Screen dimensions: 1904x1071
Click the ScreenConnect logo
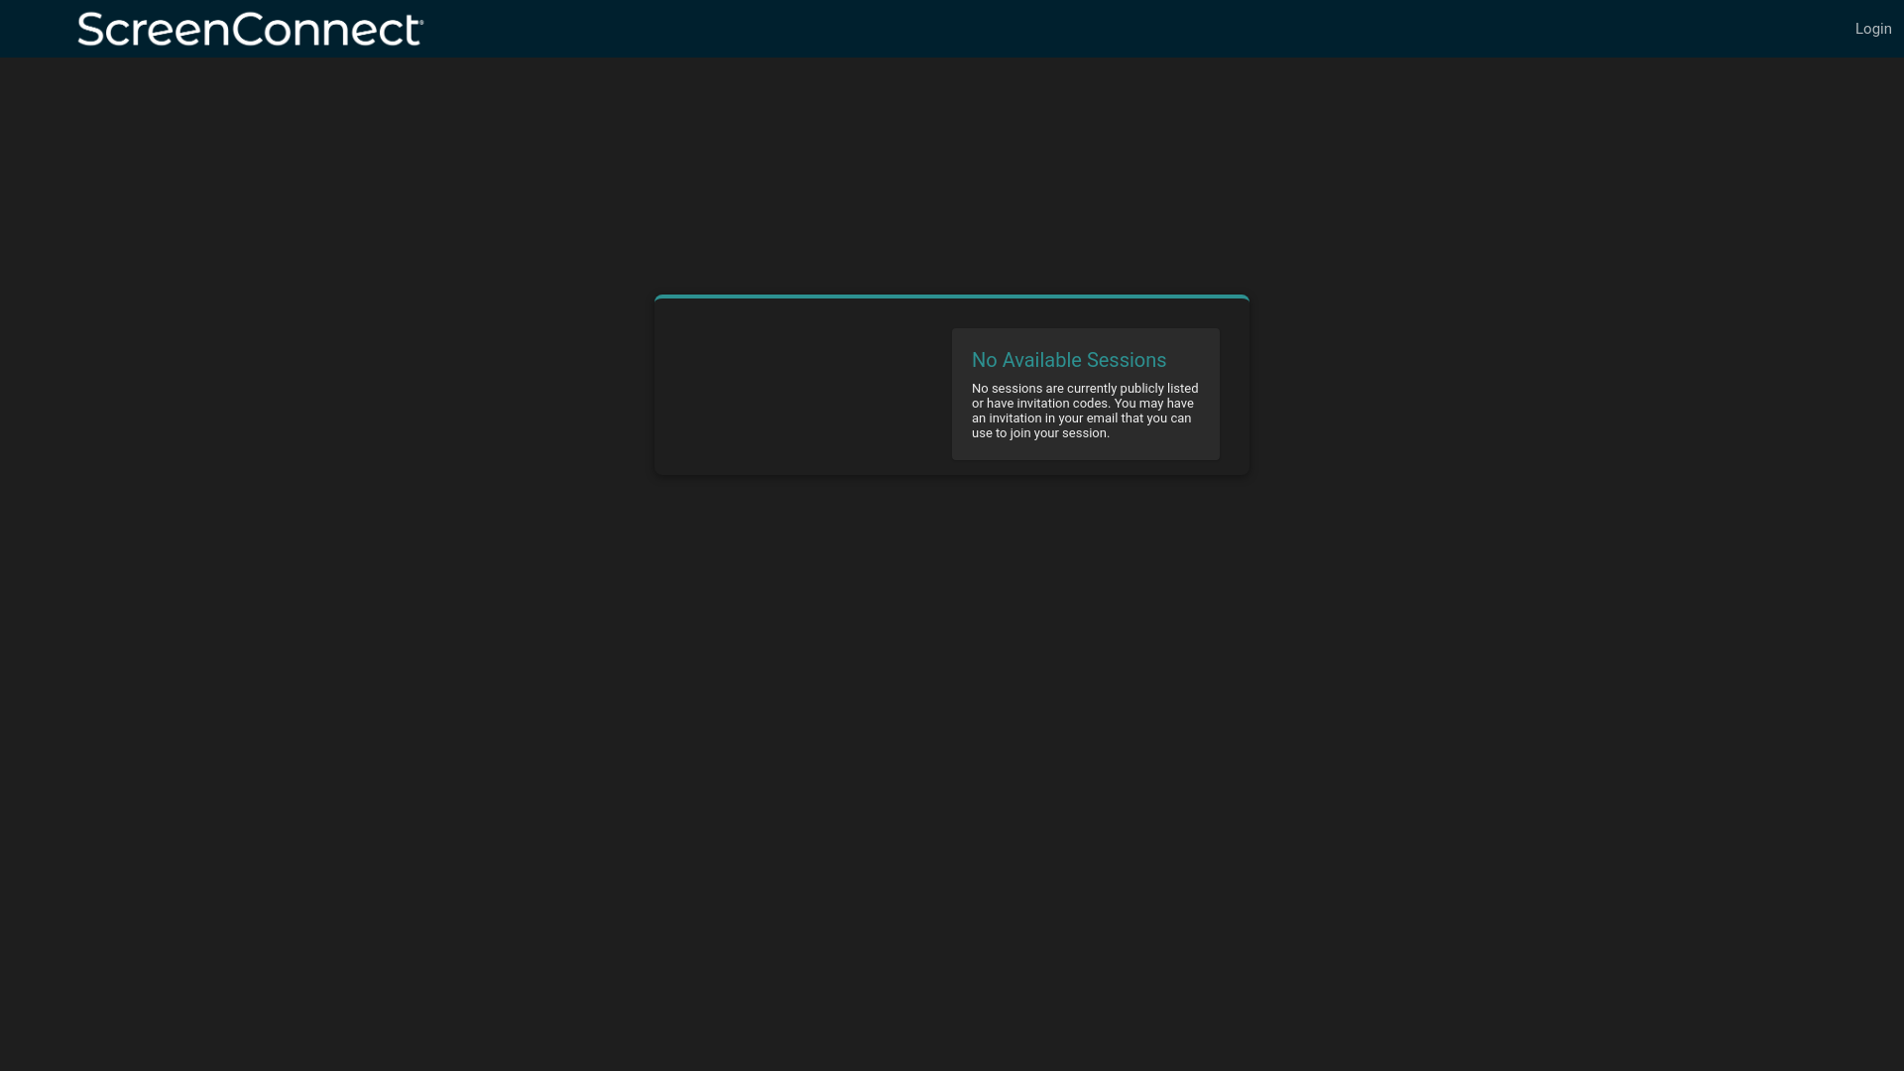(x=251, y=29)
